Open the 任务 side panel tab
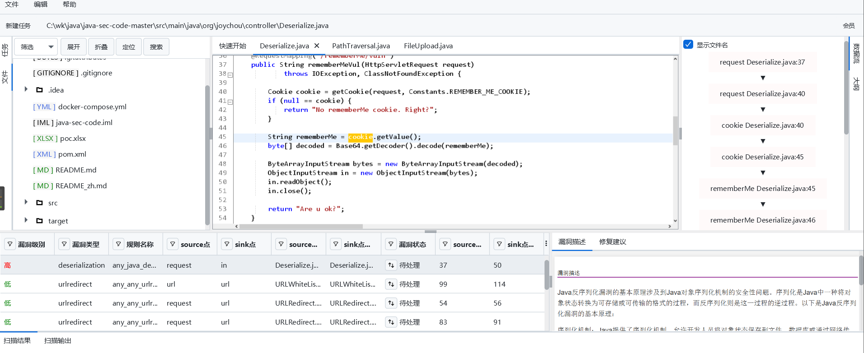864x353 pixels. click(5, 50)
